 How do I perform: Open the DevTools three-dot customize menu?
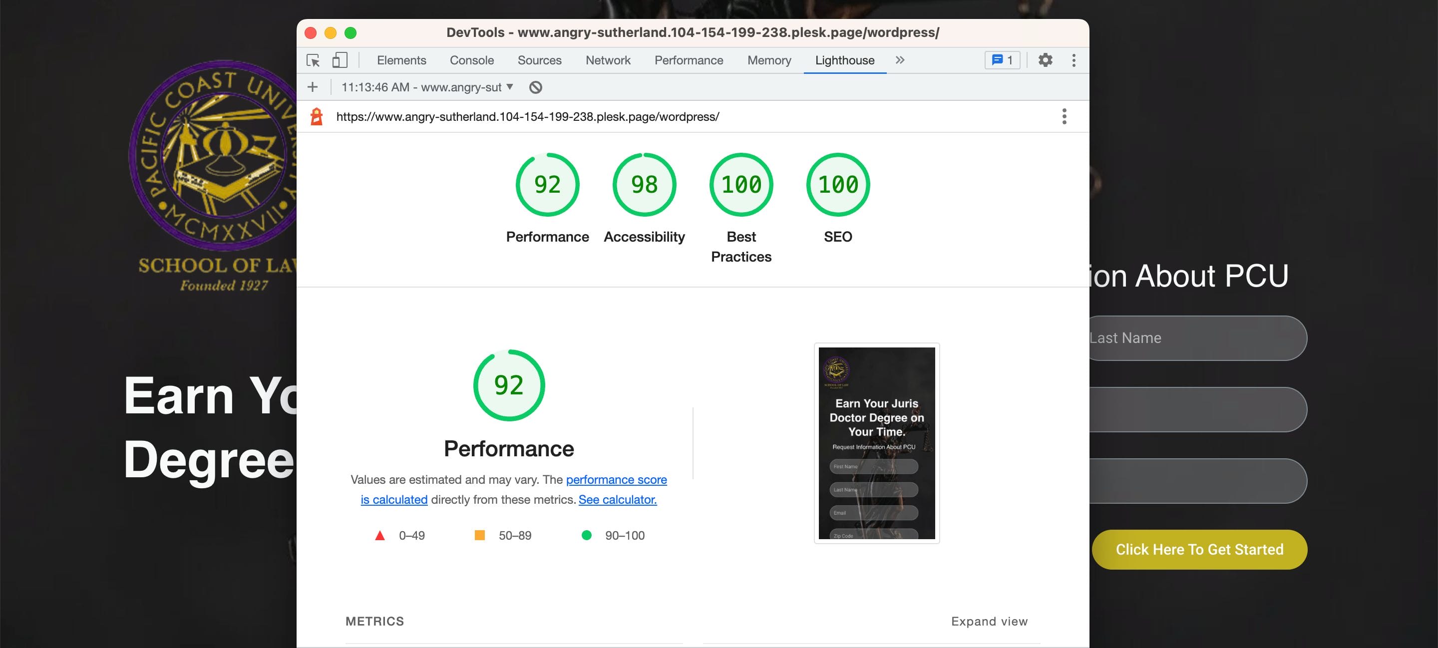click(x=1074, y=60)
